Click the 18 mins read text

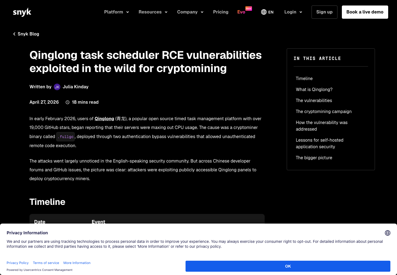click(x=85, y=102)
